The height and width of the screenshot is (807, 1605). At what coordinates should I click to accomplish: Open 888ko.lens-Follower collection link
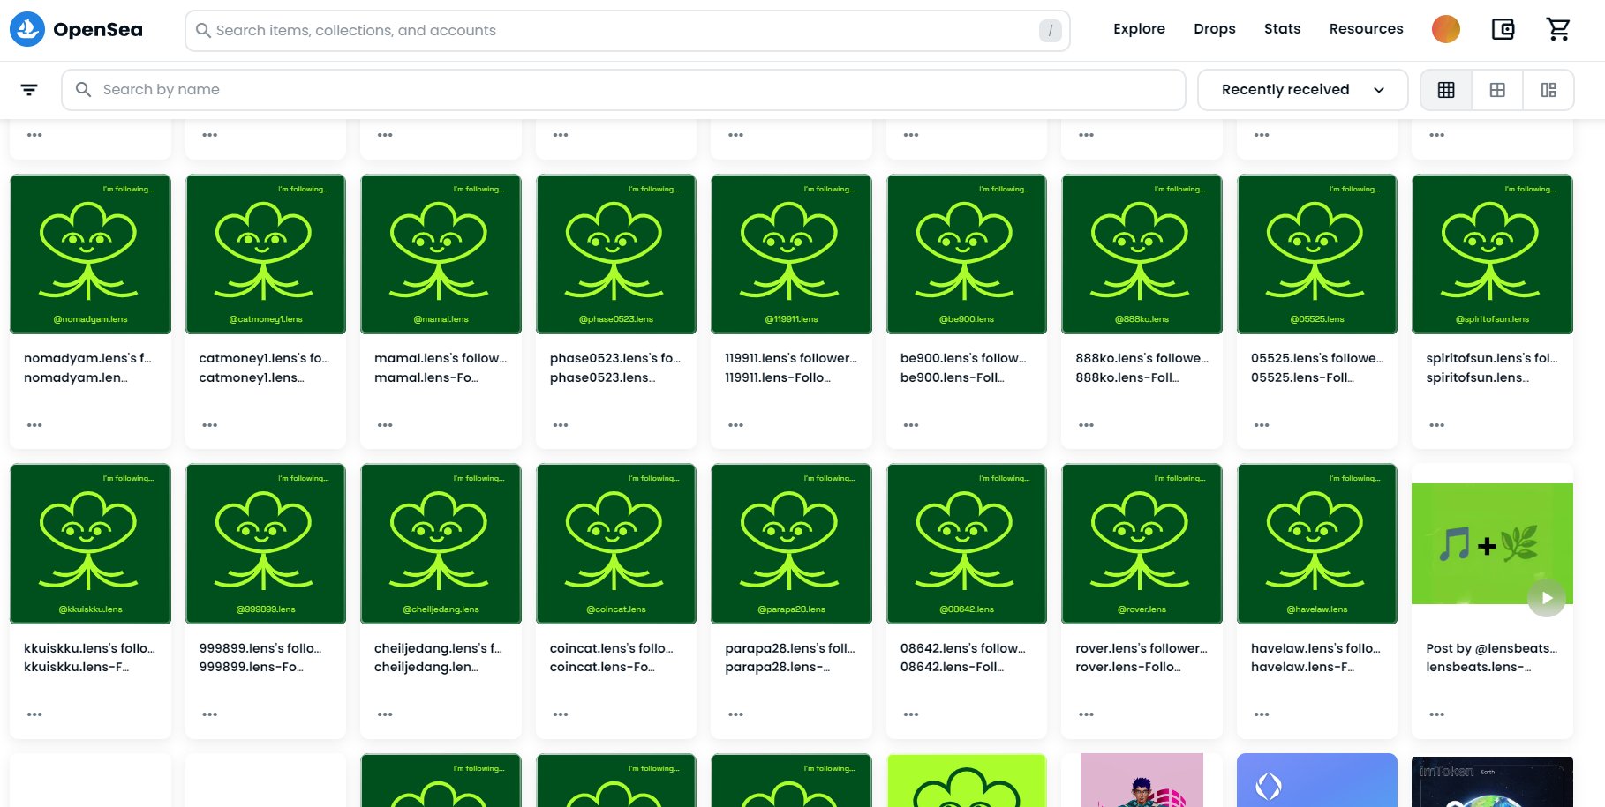pyautogui.click(x=1127, y=377)
